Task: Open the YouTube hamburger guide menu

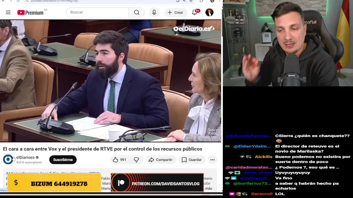Action: pyautogui.click(x=8, y=12)
